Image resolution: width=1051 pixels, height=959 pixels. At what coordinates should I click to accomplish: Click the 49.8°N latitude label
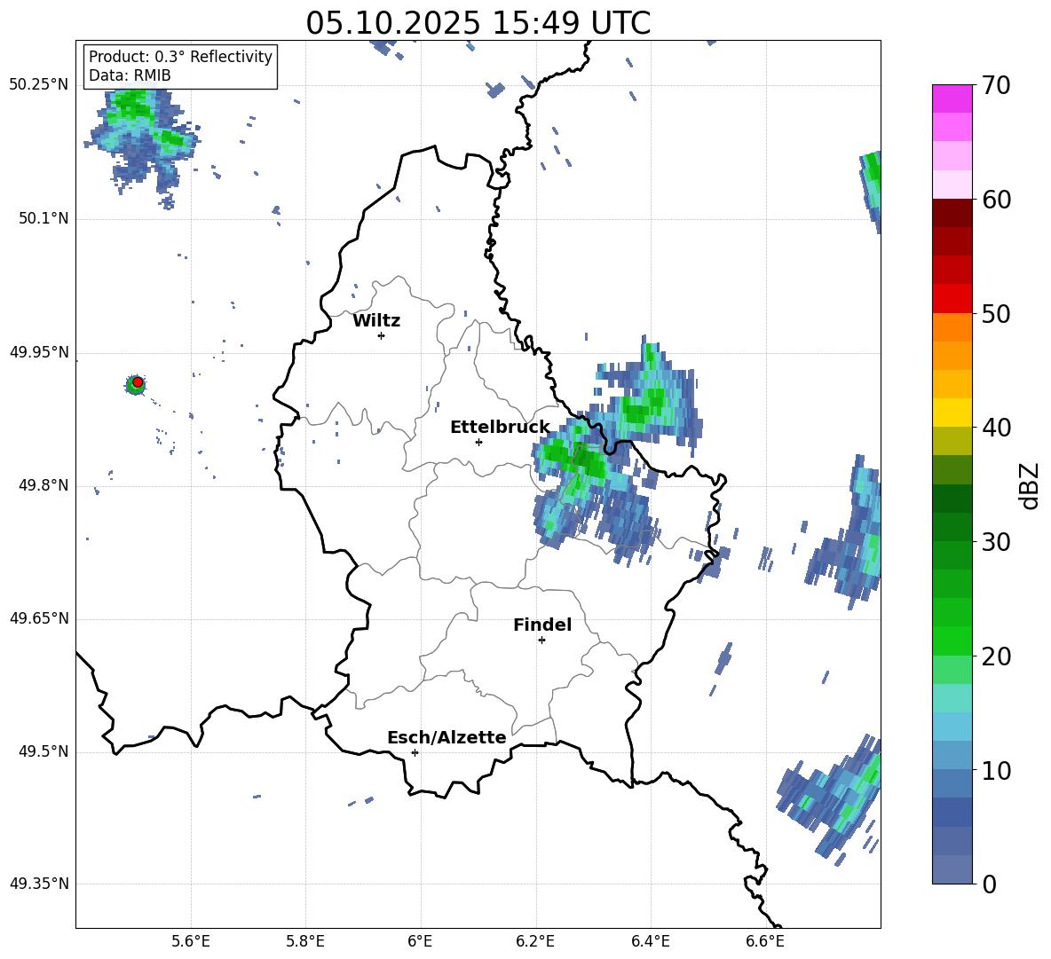(43, 485)
